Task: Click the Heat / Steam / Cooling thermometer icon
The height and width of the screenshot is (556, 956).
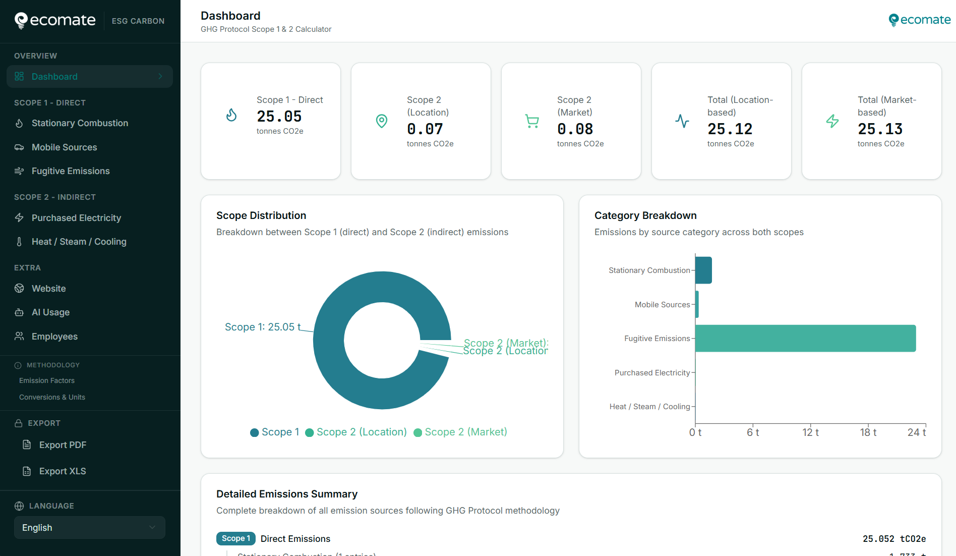Action: pos(19,242)
